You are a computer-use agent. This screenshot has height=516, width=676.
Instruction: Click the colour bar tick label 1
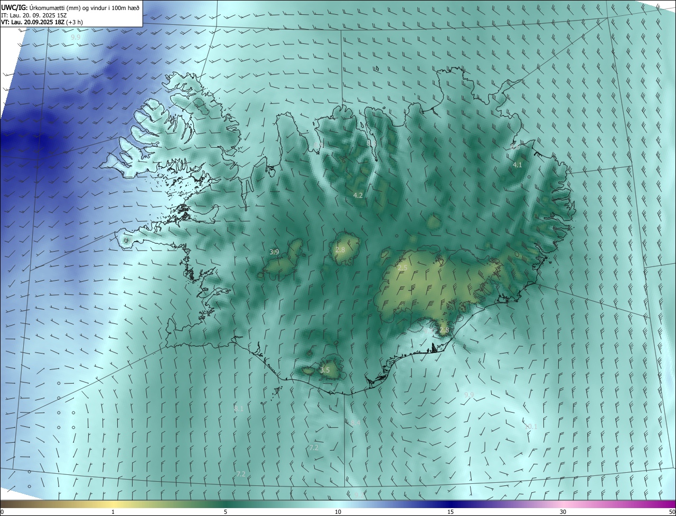(113, 512)
